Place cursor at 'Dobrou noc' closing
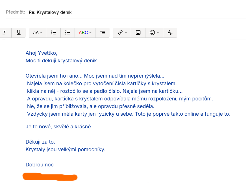This screenshot has height=187, width=246. point(40,165)
